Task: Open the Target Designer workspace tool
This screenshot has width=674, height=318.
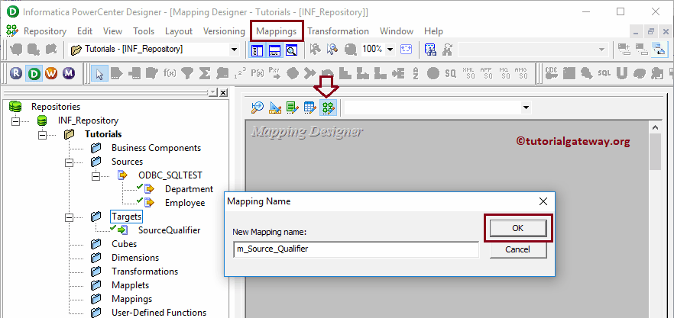Action: pos(274,108)
